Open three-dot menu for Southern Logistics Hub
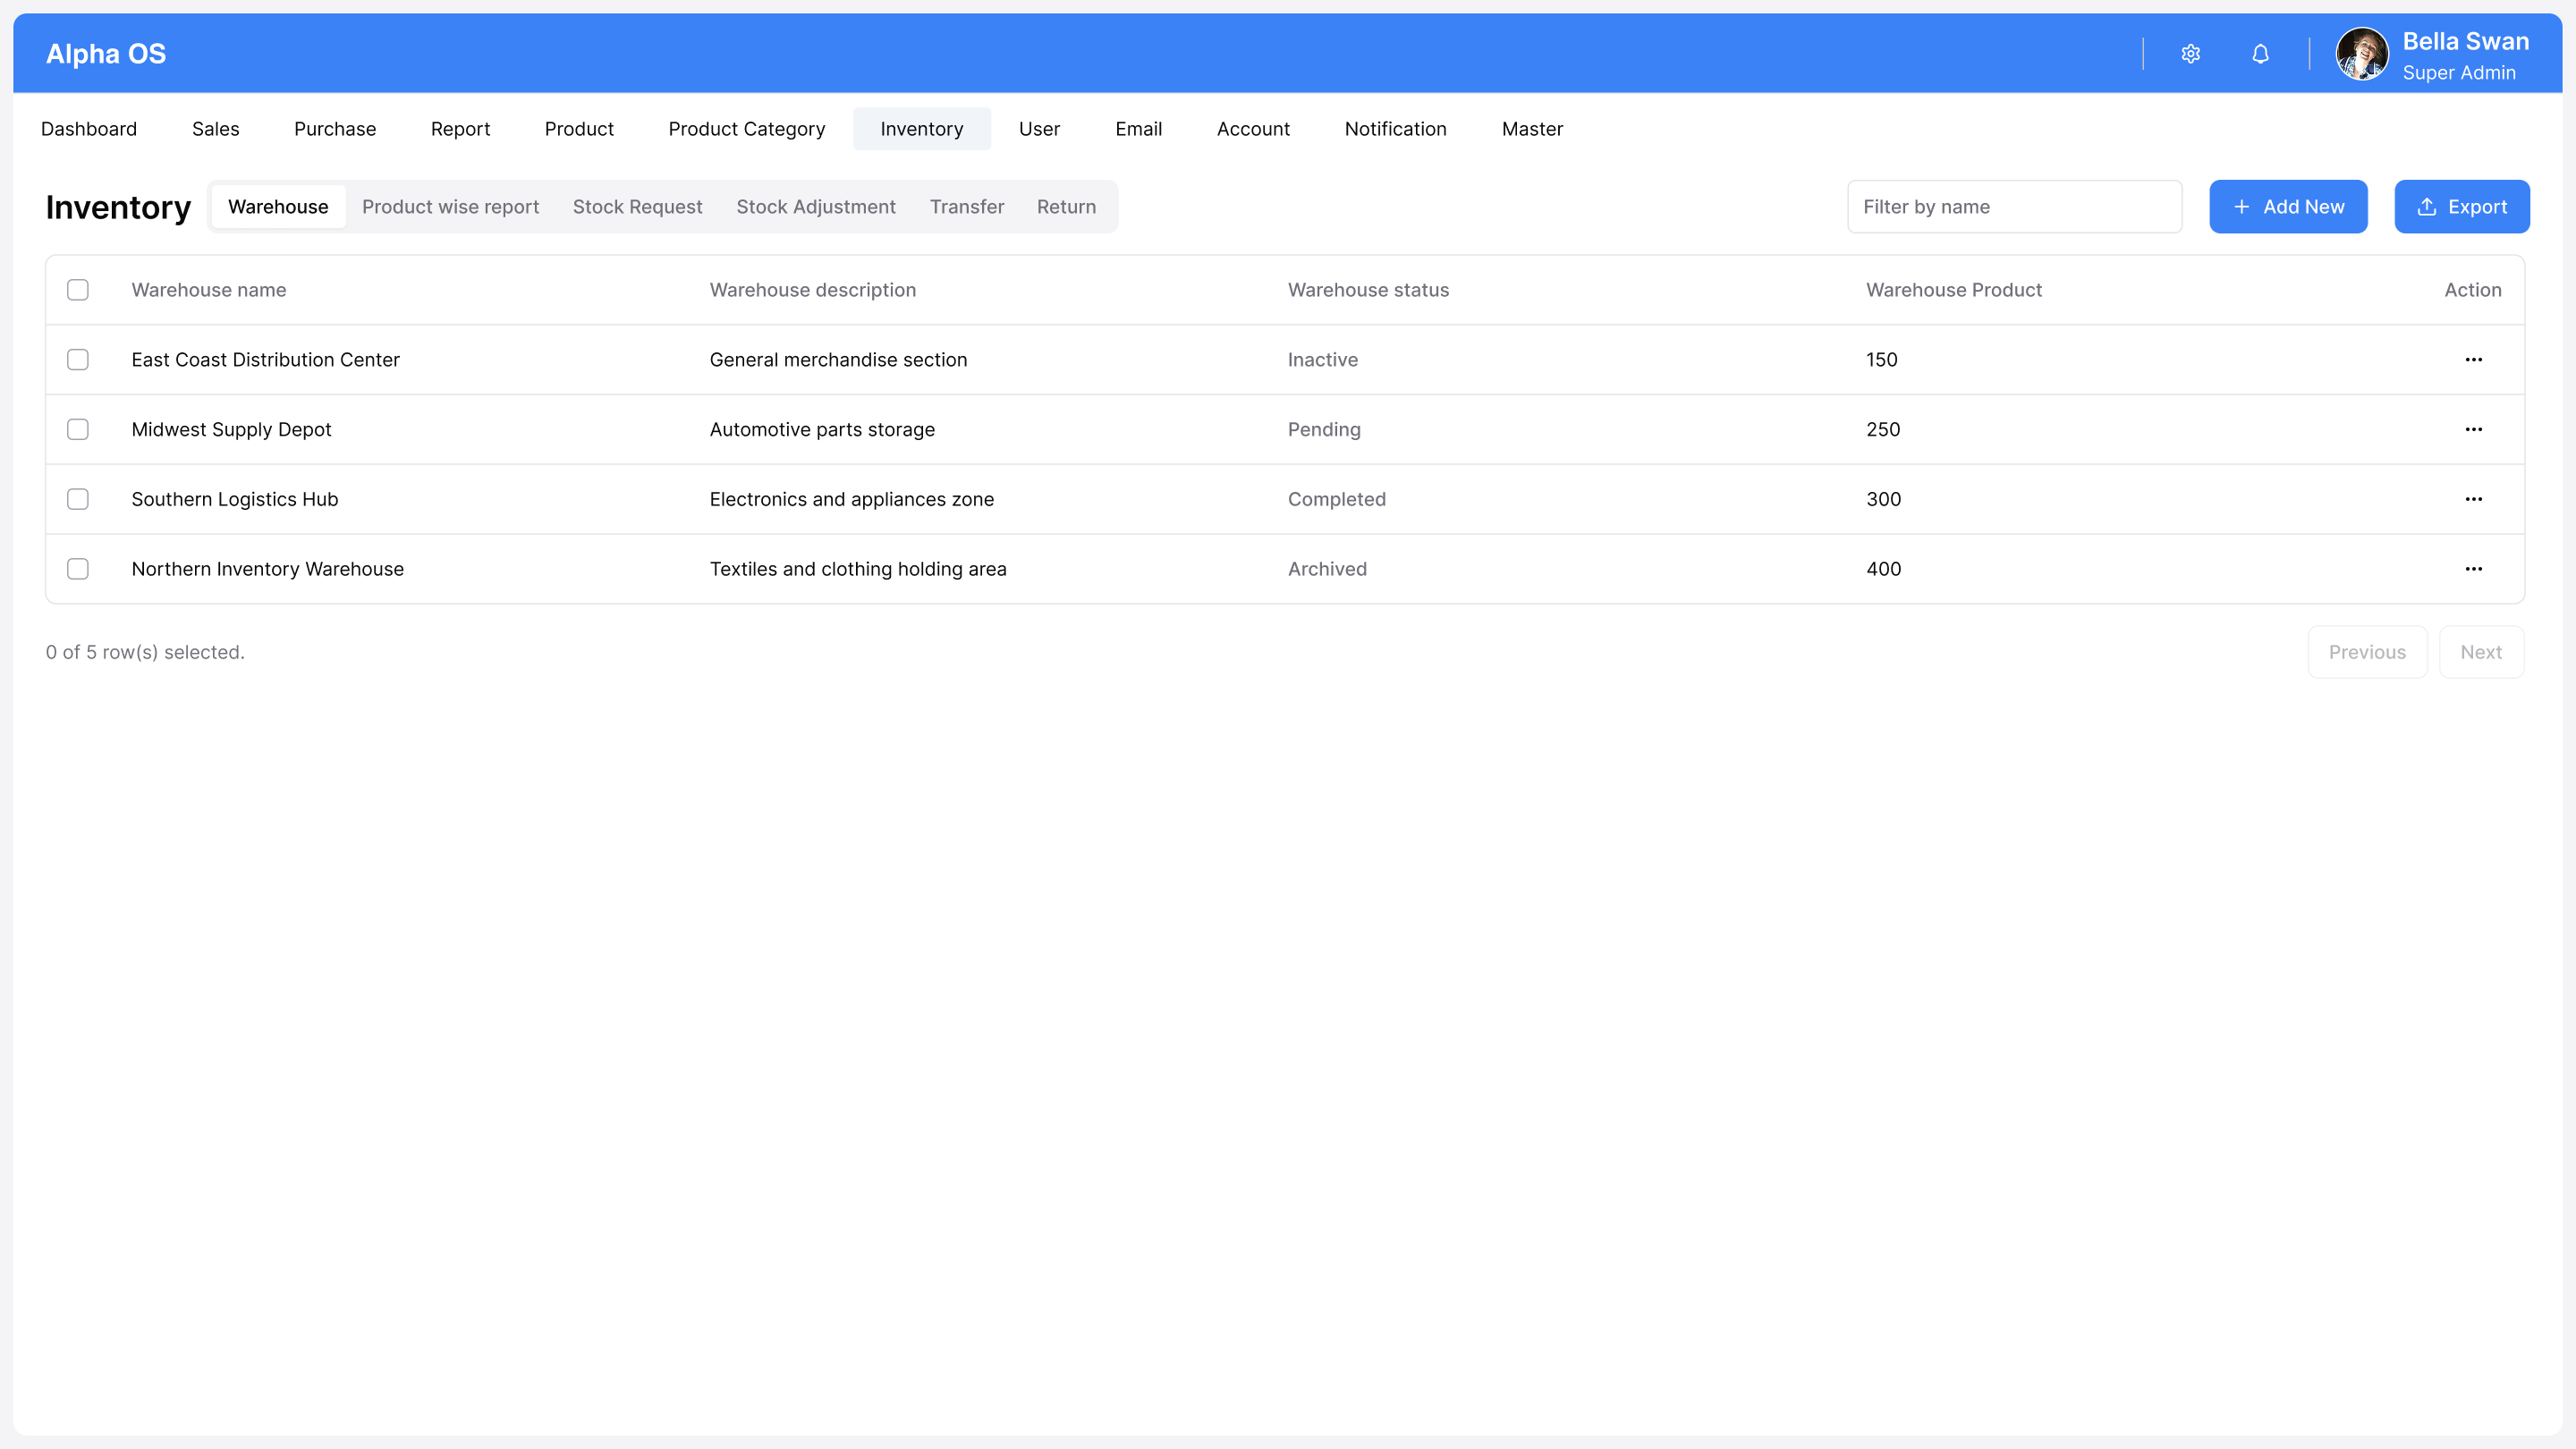2576x1449 pixels. pos(2473,499)
